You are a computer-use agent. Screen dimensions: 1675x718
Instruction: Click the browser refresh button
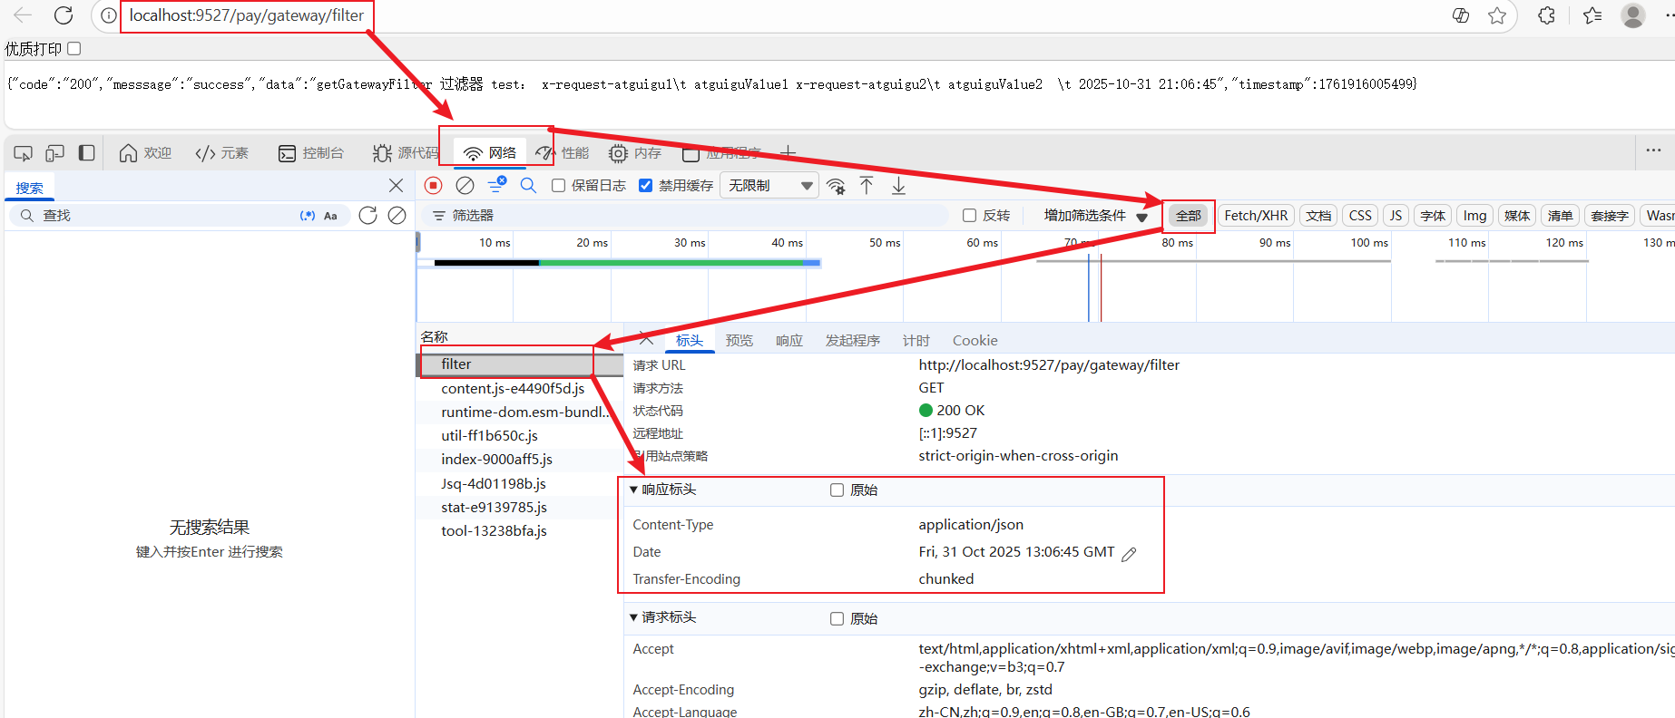pyautogui.click(x=64, y=15)
